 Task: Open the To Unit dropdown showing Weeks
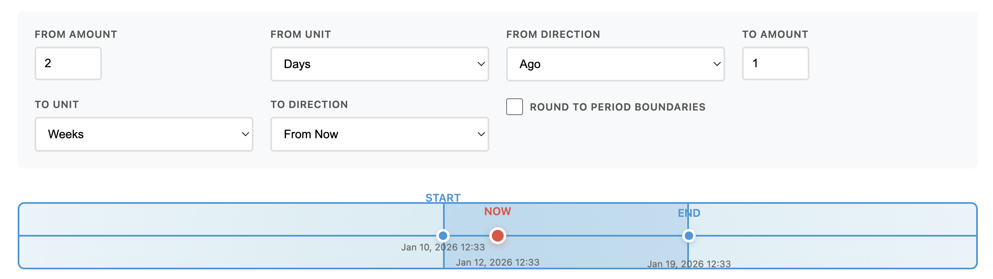pyautogui.click(x=143, y=134)
